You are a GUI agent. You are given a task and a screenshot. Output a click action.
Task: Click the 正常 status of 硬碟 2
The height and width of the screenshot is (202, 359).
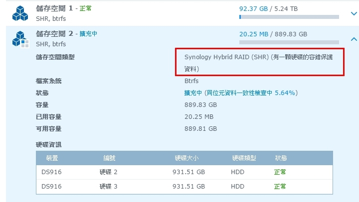(280, 172)
